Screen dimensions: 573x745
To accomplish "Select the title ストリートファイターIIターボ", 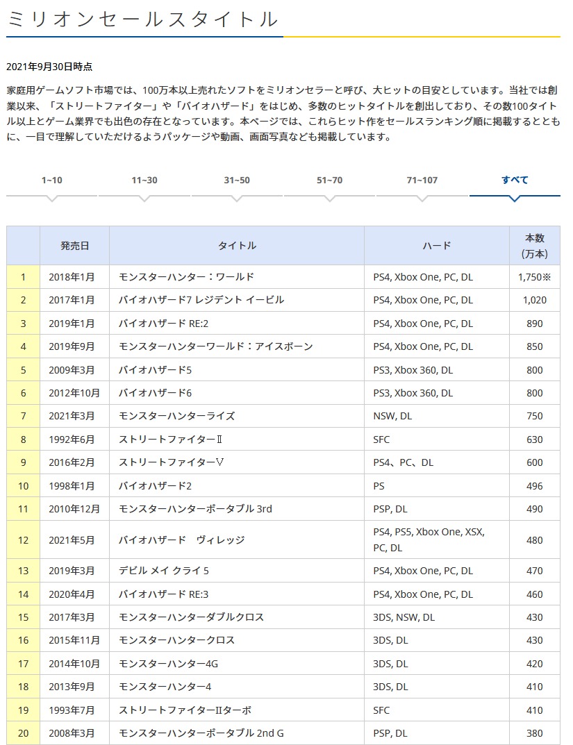I will point(185,710).
